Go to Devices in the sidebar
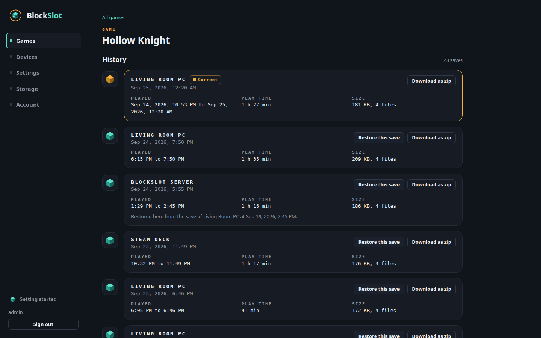Image resolution: width=541 pixels, height=338 pixels. pos(44,57)
